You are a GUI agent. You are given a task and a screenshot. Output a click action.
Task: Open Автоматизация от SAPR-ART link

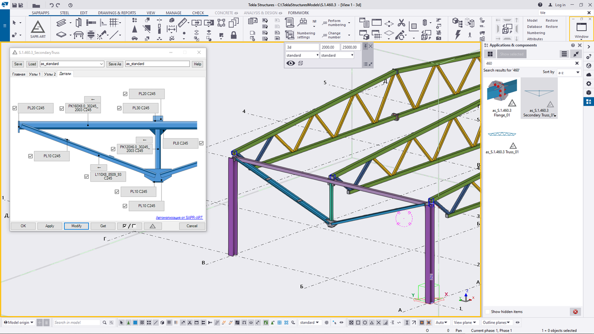pos(179,217)
